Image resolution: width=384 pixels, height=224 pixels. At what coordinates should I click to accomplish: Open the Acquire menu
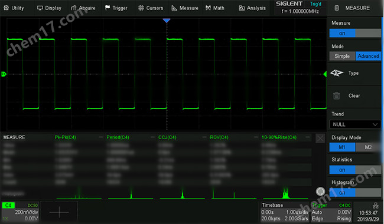coord(83,8)
